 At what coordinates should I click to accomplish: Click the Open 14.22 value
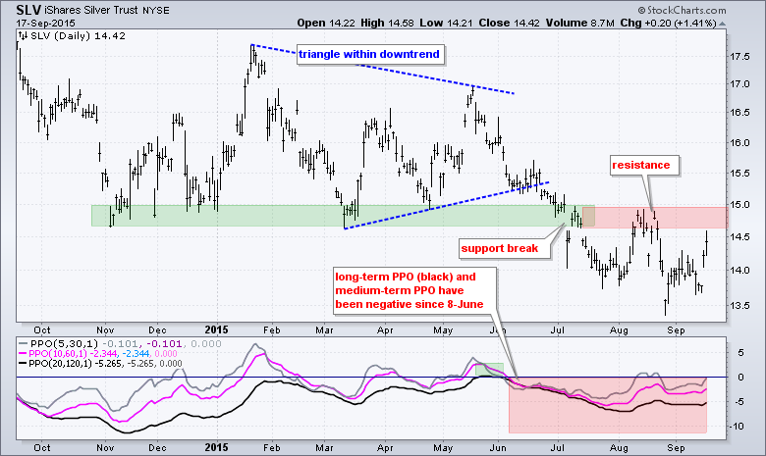tap(326, 23)
